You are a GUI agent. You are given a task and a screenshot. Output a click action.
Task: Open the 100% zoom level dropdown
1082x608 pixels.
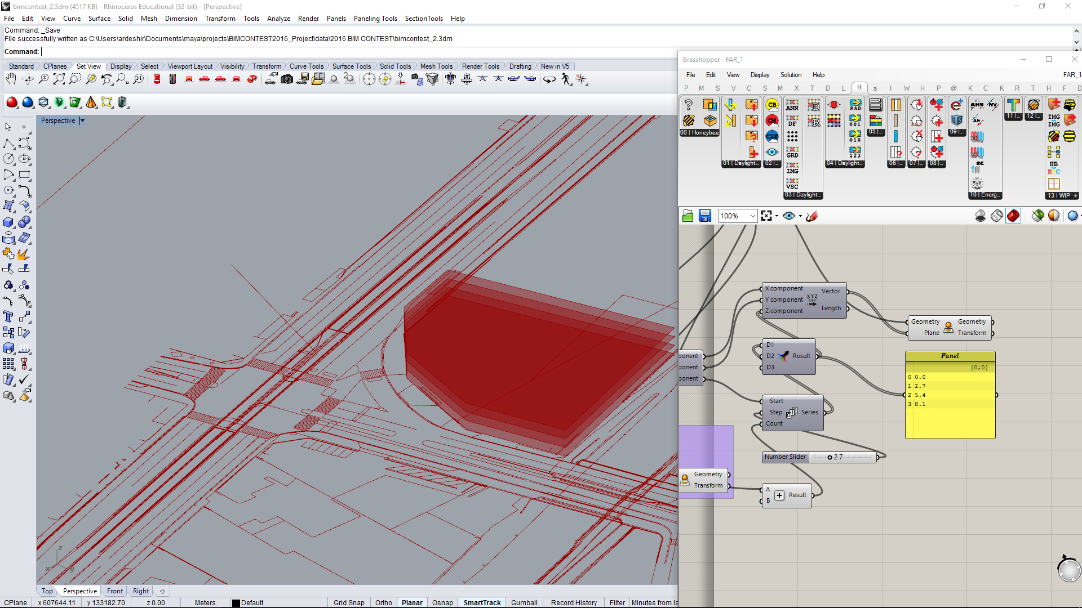click(752, 216)
